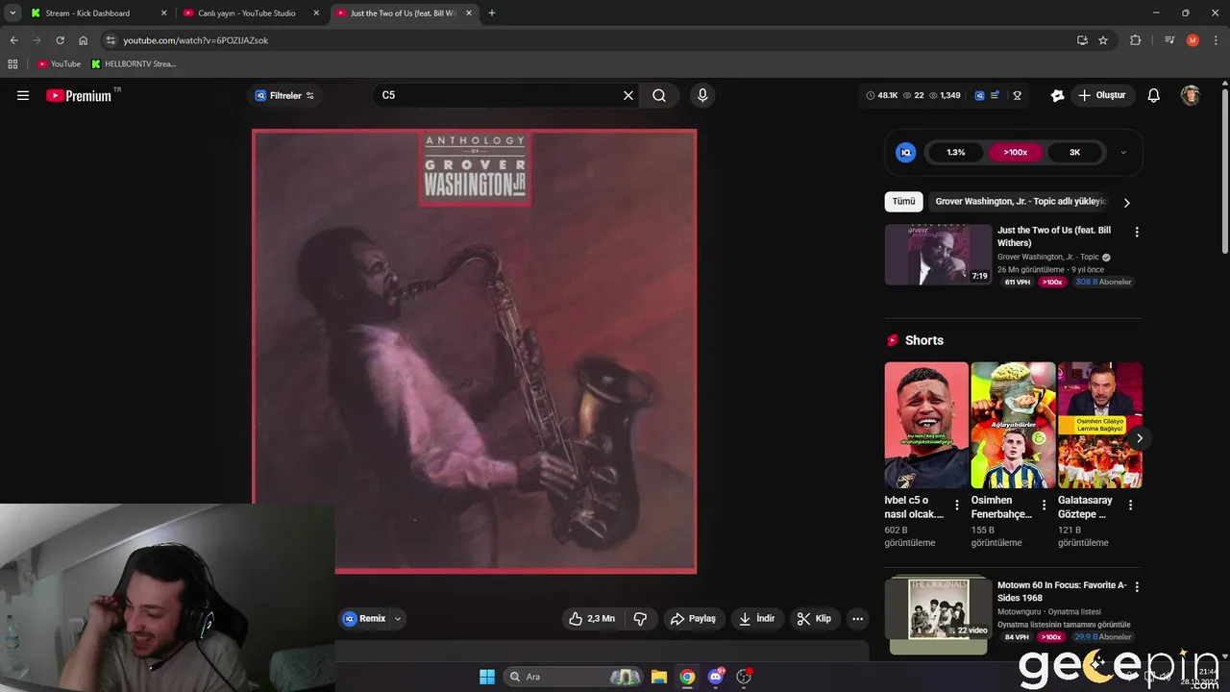Open Windows Start menu
This screenshot has height=692, width=1230.
tap(487, 677)
